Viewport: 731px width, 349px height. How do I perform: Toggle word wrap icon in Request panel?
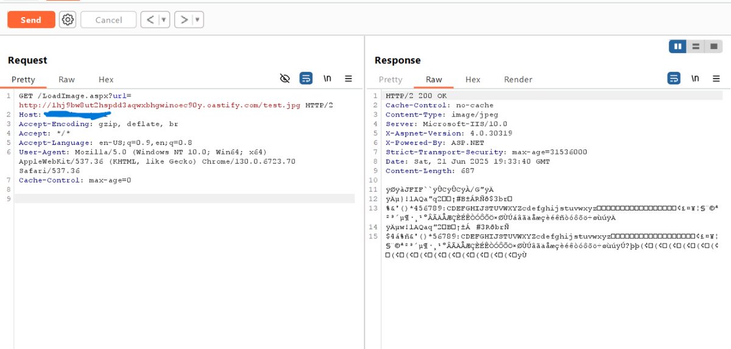306,78
